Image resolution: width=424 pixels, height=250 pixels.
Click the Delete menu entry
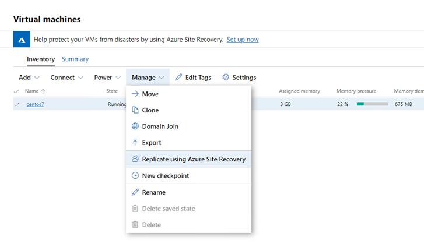(x=188, y=224)
